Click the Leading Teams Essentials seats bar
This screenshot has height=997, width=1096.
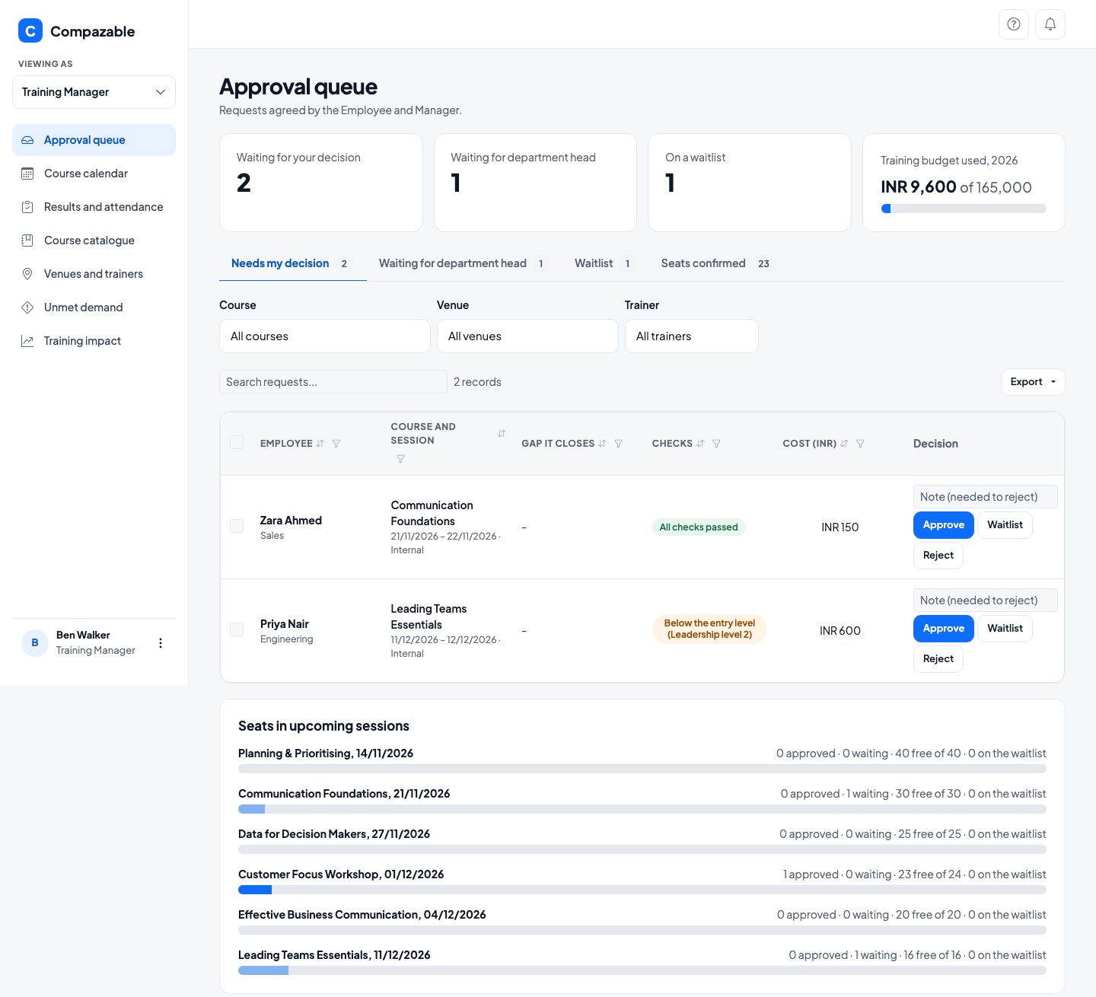pos(642,970)
